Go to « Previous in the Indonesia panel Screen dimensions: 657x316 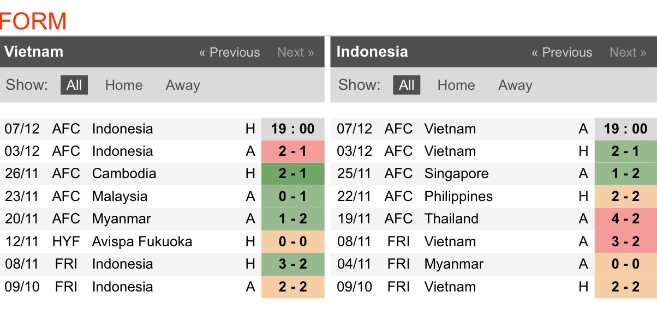(x=562, y=52)
